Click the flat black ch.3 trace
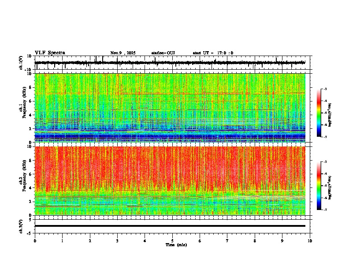 tap(170, 226)
